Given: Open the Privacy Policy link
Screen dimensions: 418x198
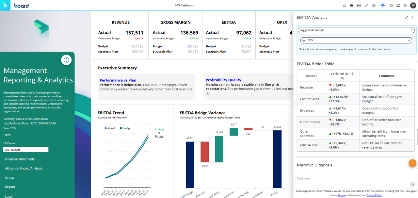Looking at the screenshot, I should pyautogui.click(x=374, y=195).
